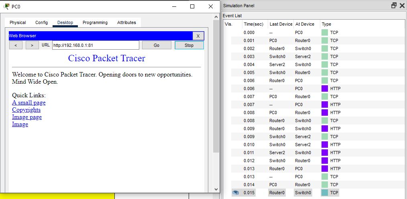
Task: Close the Simulation Panel
Action: click(x=402, y=6)
